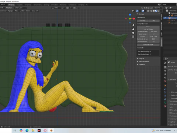Enable the Simplificar panel checkbox
Image resolution: width=177 pixels, height=133 pixels.
170,110
